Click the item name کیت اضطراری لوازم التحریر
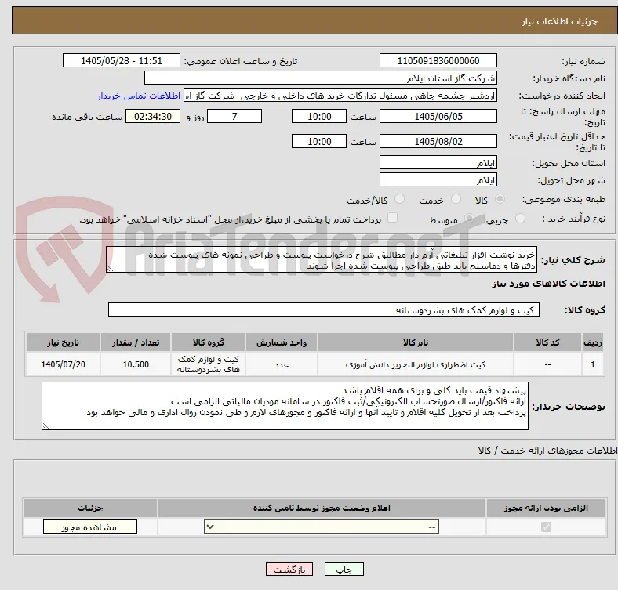618x590 pixels. [x=416, y=364]
